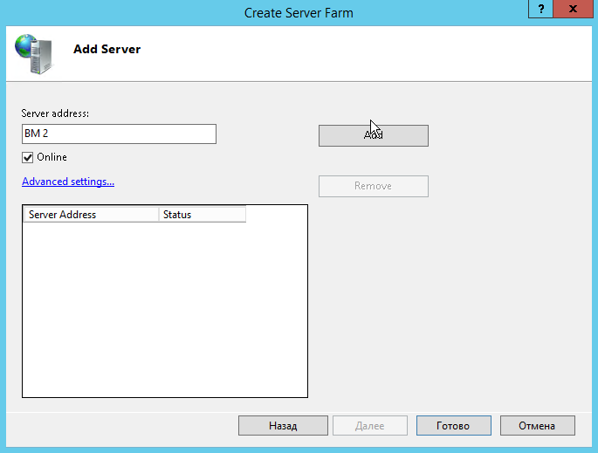Go back with the Назад button
Screen dimensions: 598x453
click(282, 426)
